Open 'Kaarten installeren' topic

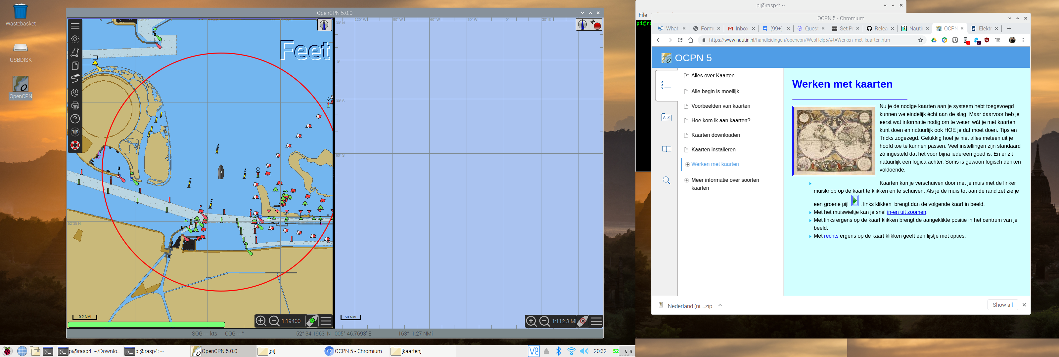click(x=713, y=149)
